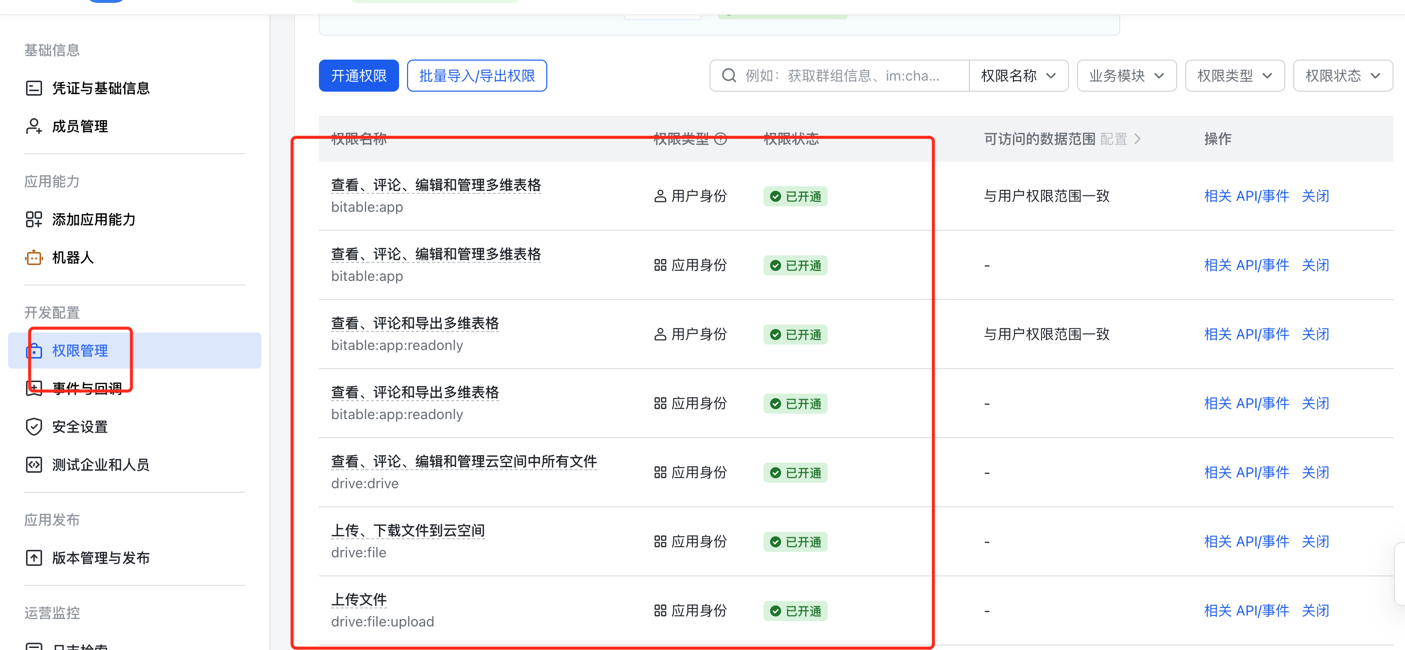Click the blue 开通权限 button
The width and height of the screenshot is (1405, 650).
[359, 75]
